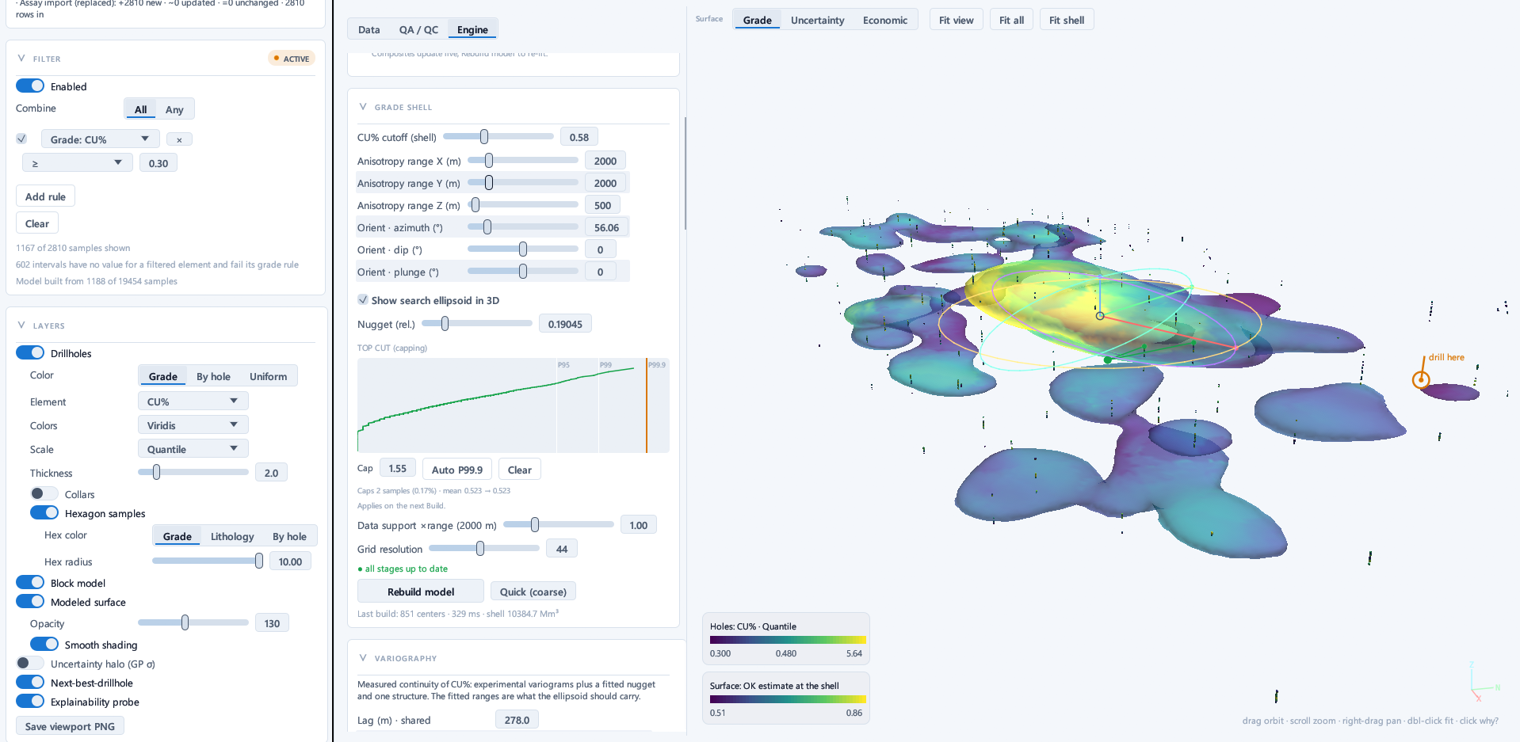Screen dimensions: 1520x742
Task: Enable the Collars toggle
Action: [x=44, y=493]
